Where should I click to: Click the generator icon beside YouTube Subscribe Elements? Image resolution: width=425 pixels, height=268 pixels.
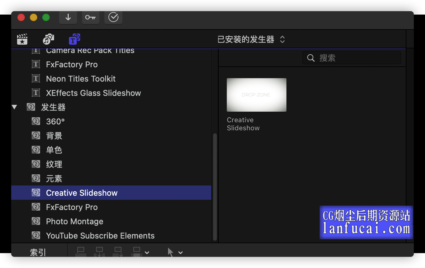[x=36, y=236]
